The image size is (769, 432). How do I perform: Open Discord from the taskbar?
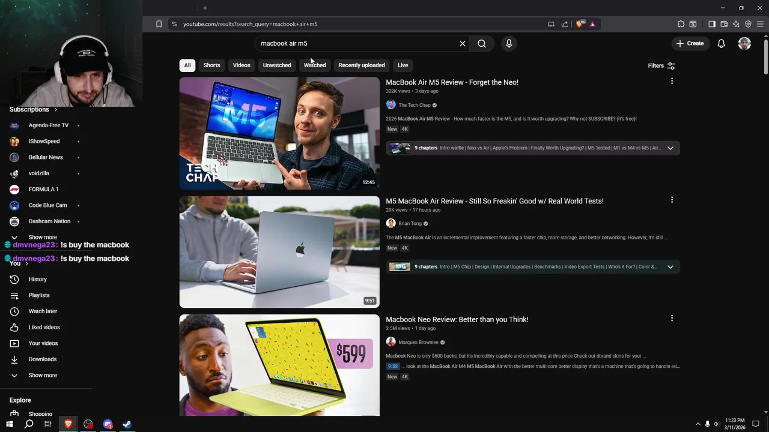point(108,424)
